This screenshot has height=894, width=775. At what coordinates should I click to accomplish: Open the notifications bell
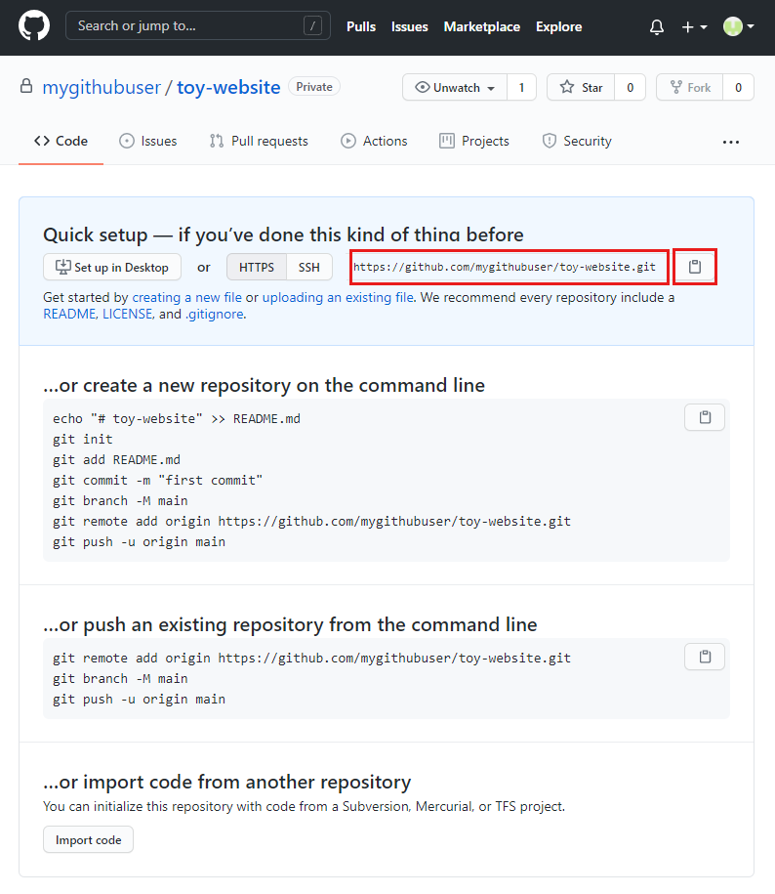(x=657, y=26)
